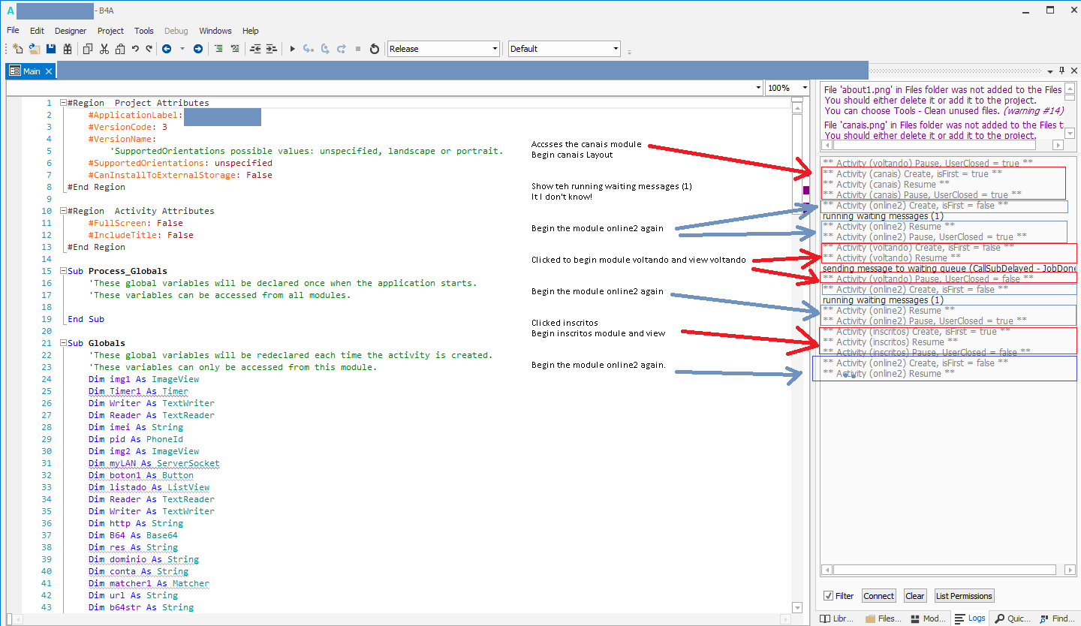Click the List Permissions button

coord(964,596)
